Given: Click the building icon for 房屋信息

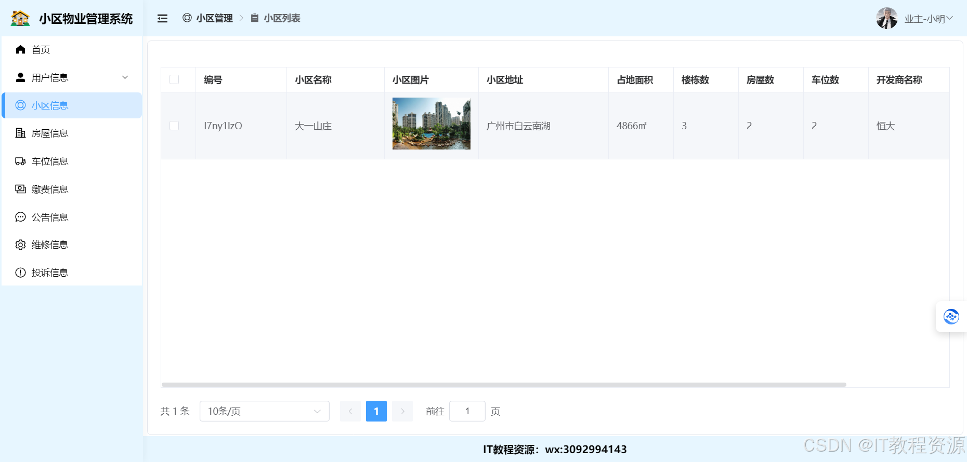Looking at the screenshot, I should point(20,133).
